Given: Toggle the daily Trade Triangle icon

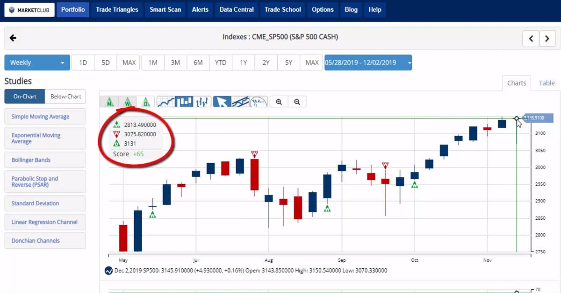Looking at the screenshot, I should 145,102.
